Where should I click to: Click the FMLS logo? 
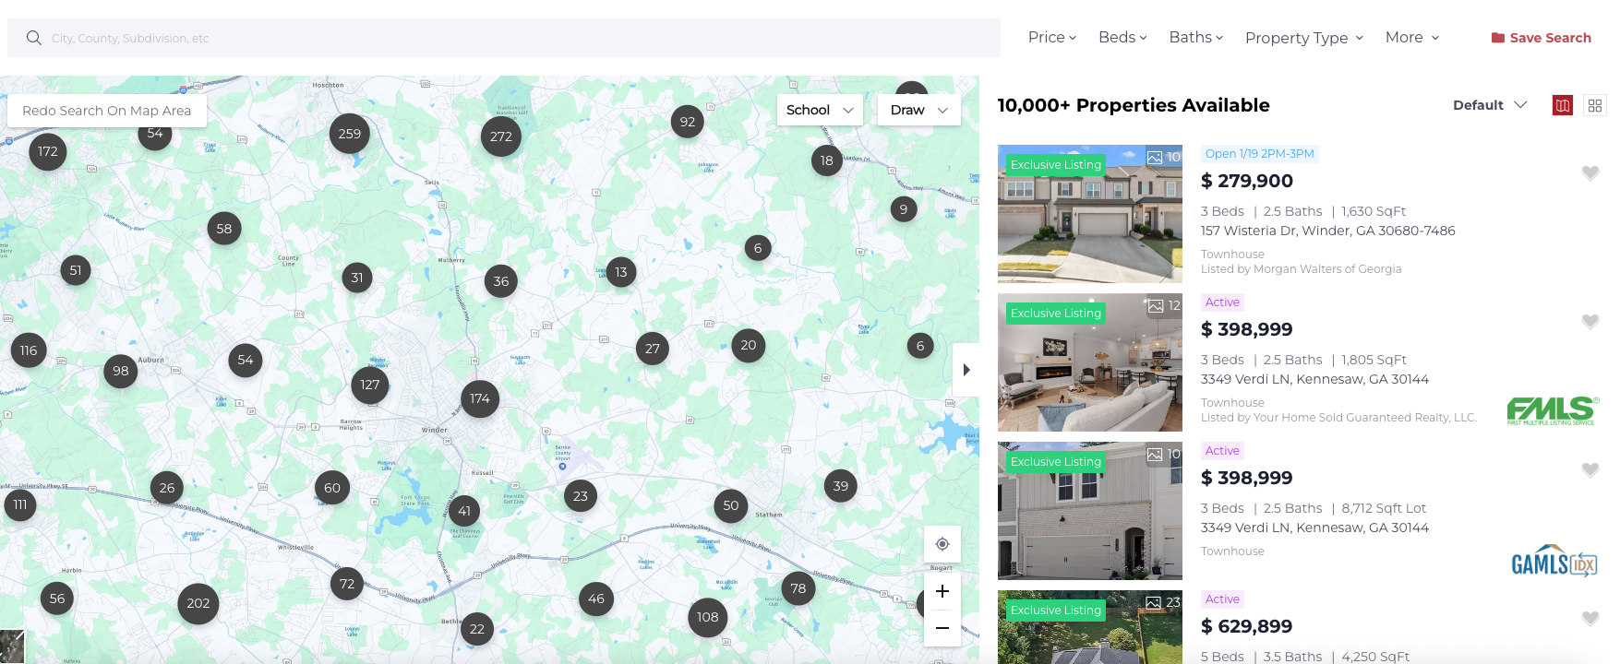(x=1553, y=410)
